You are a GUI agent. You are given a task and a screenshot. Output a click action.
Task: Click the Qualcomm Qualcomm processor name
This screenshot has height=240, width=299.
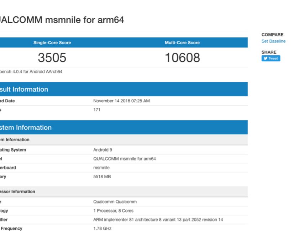pos(115,201)
